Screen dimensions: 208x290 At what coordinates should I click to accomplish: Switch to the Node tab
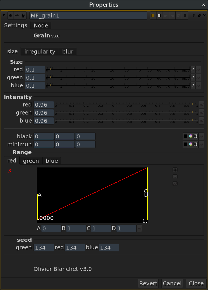point(41,26)
